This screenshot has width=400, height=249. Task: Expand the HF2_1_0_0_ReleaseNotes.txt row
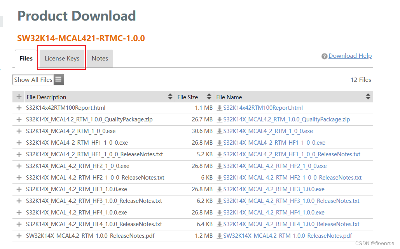tap(19, 178)
